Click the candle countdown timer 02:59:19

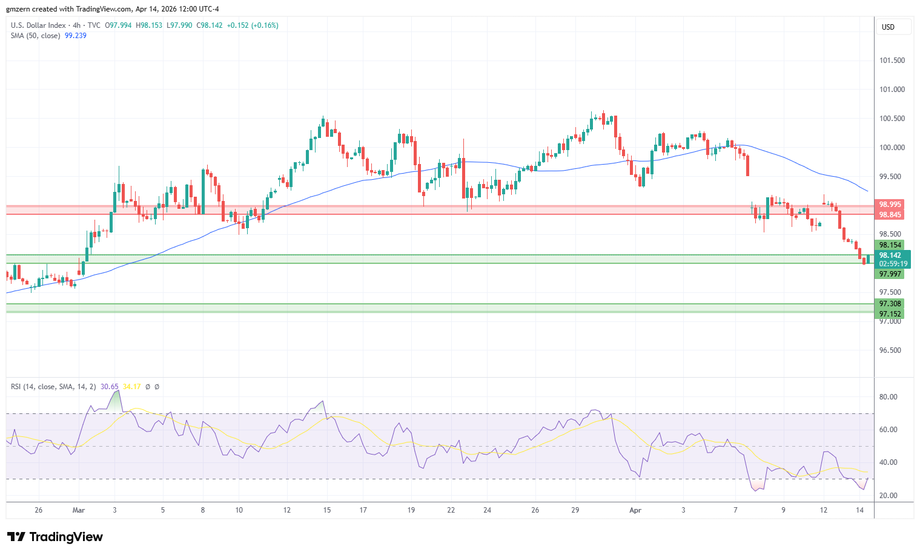[893, 264]
